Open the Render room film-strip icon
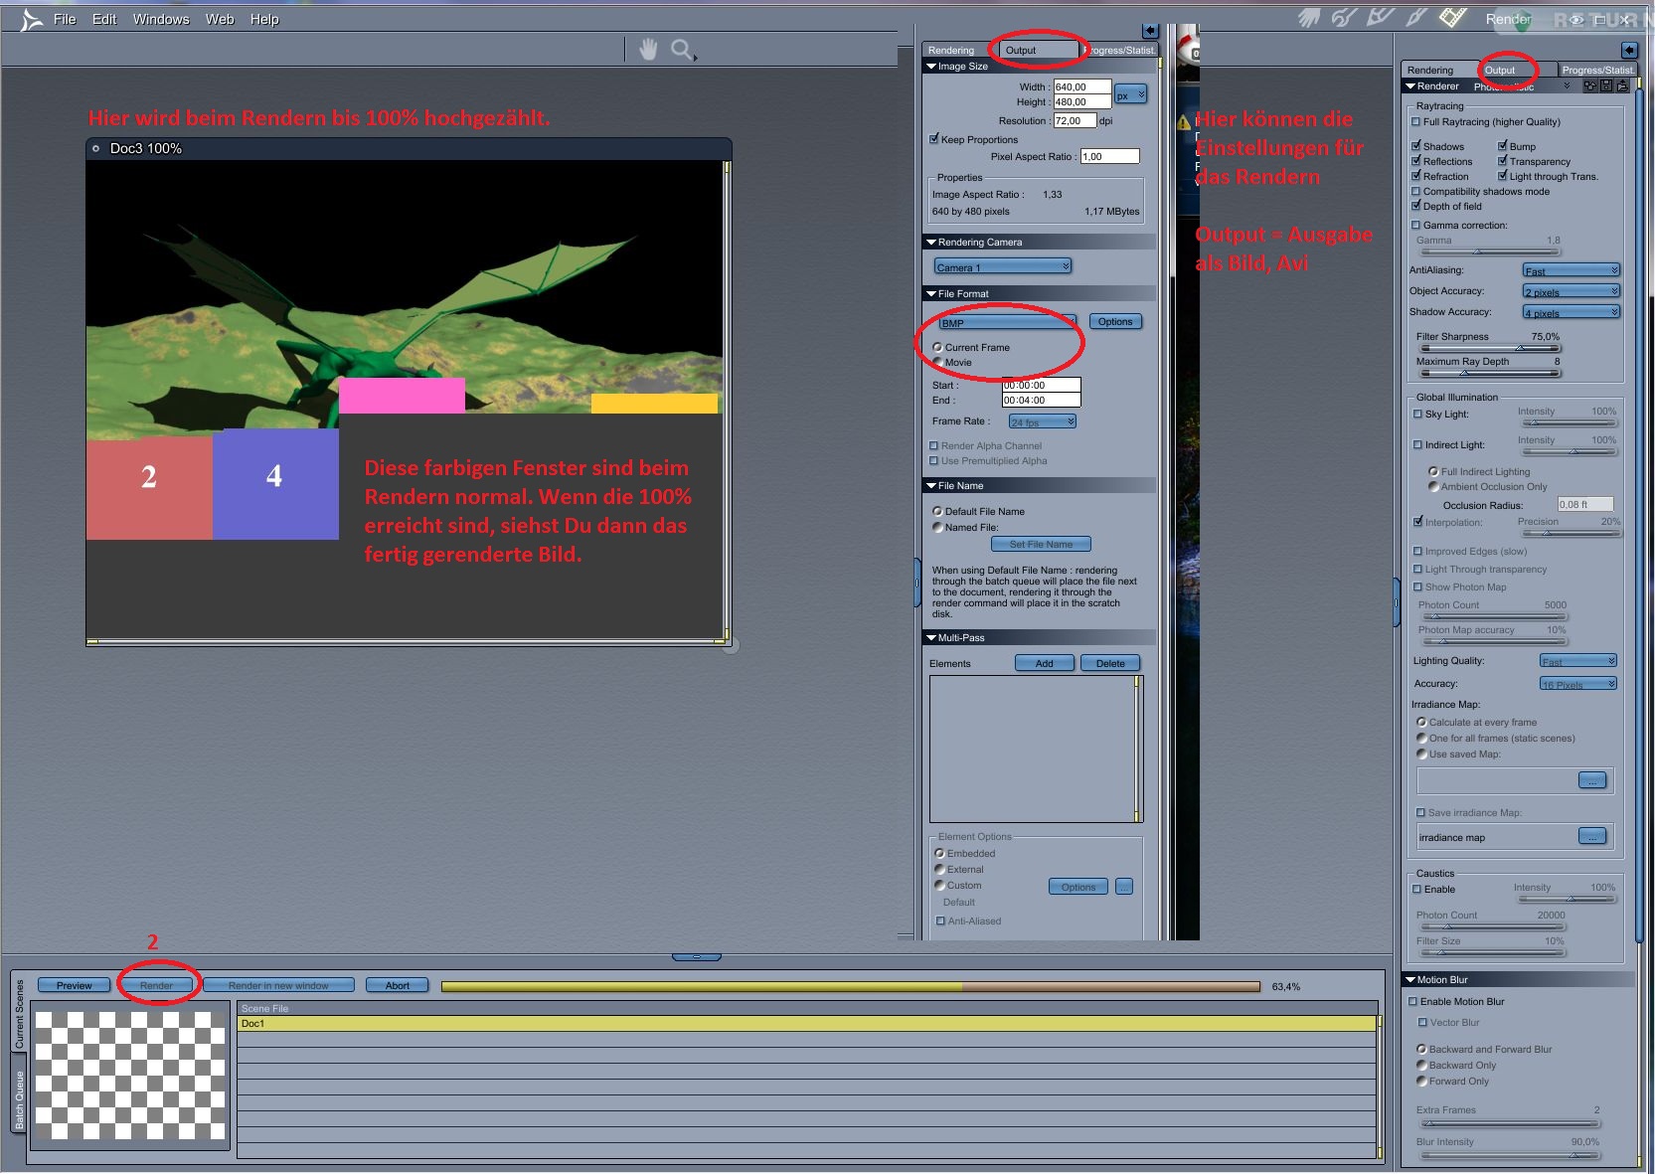1655x1174 pixels. point(1452,17)
